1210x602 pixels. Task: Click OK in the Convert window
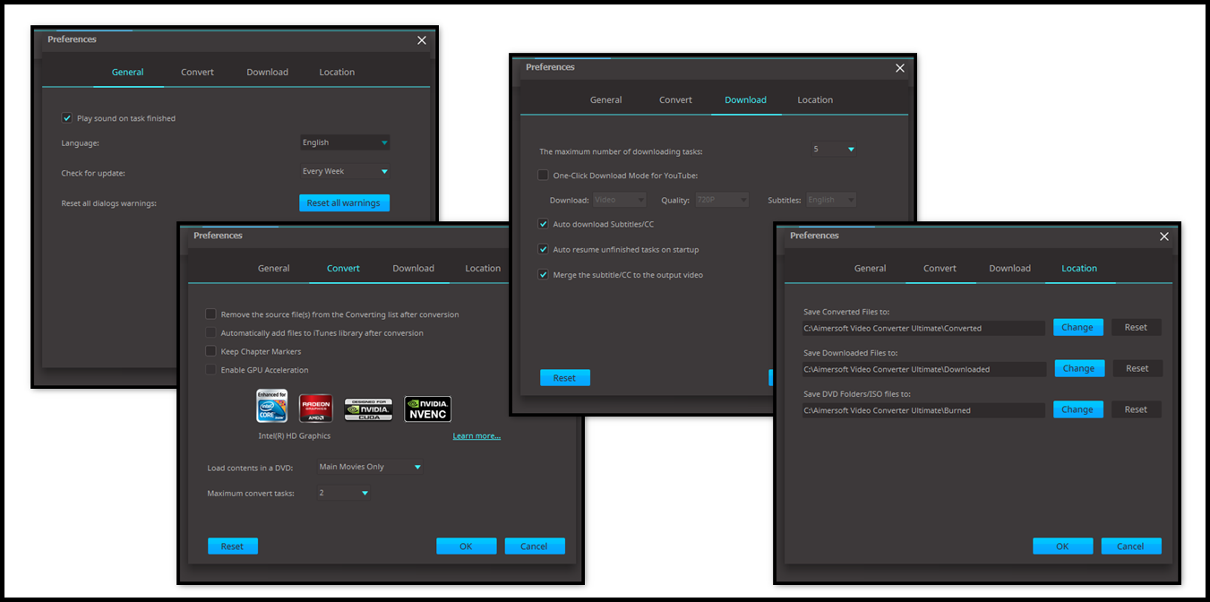click(x=467, y=546)
